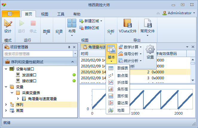Click the 发送接口 device icon
This screenshot has height=128, width=198.
coord(18,75)
